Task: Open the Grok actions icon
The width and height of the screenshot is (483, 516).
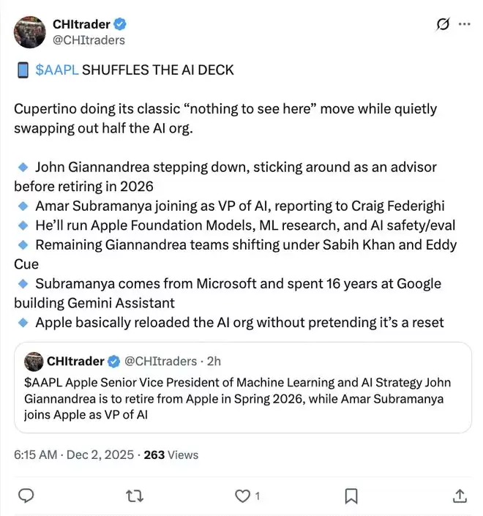Action: (x=442, y=24)
